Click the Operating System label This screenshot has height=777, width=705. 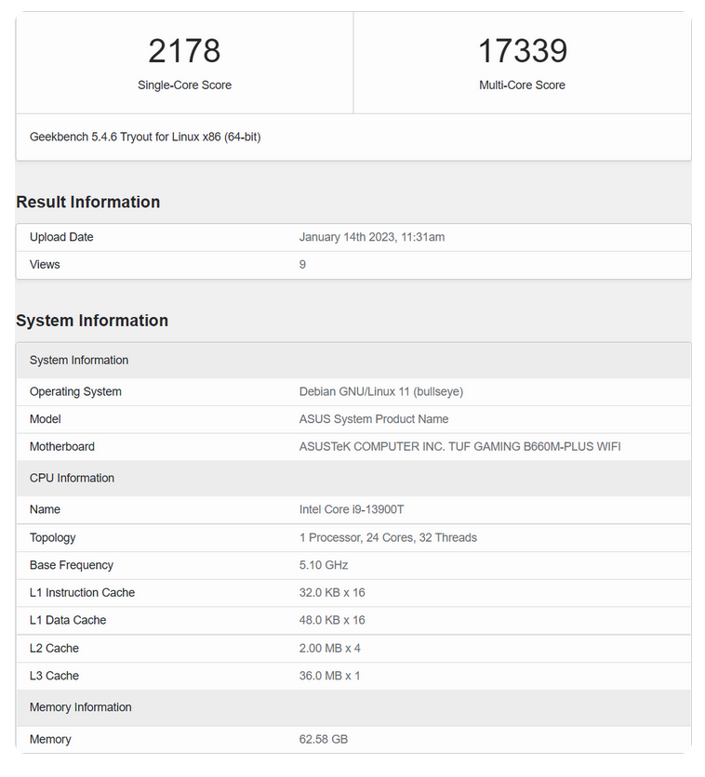click(x=75, y=392)
